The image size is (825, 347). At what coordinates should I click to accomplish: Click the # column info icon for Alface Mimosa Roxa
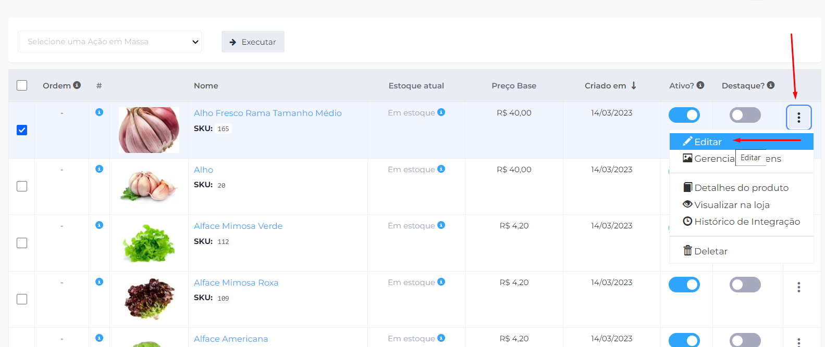pos(99,282)
